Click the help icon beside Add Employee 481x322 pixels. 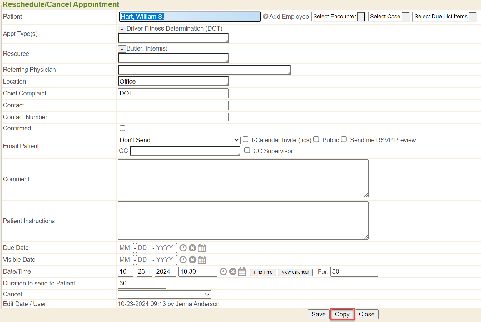(x=265, y=17)
